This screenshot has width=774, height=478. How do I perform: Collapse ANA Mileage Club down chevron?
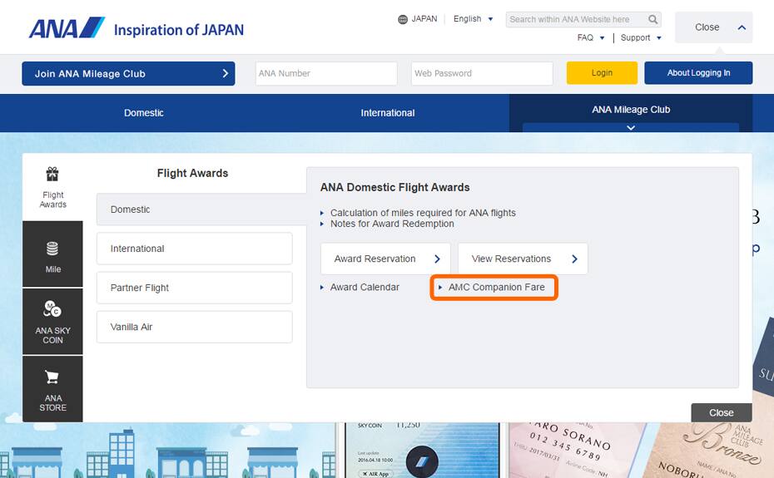pos(630,128)
